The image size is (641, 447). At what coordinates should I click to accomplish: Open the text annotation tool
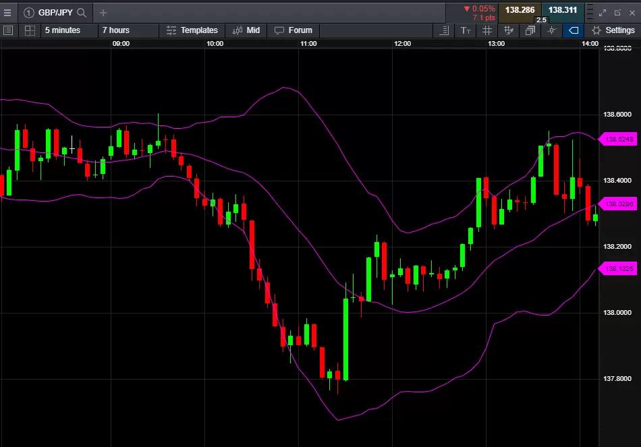(x=466, y=30)
